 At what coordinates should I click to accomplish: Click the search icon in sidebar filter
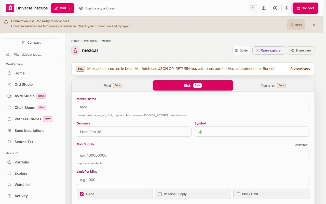pyautogui.click(x=8, y=55)
